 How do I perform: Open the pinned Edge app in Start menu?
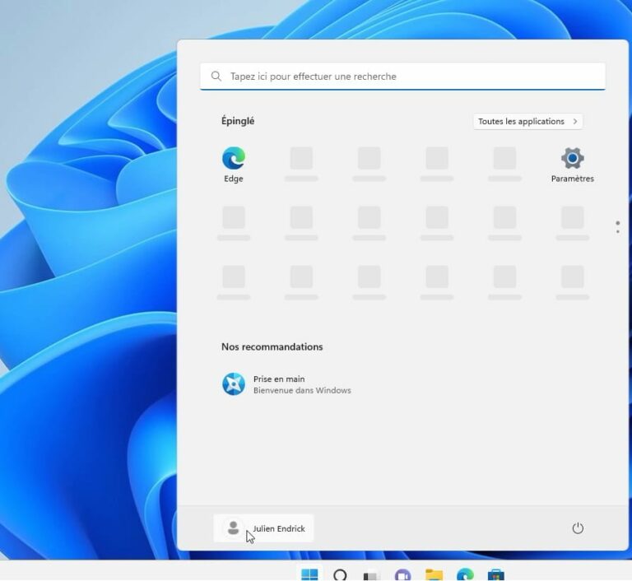[233, 160]
